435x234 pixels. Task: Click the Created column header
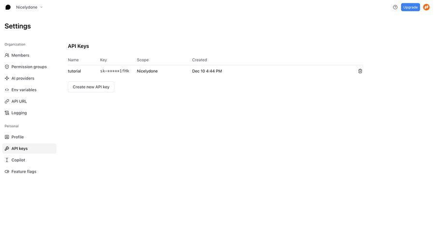click(199, 60)
